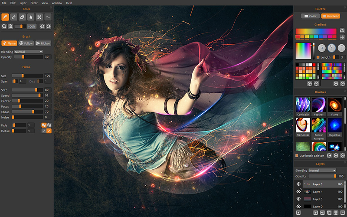Viewport: 347px width, 217px height.
Task: Select the Combjelly brush preset
Action: tap(303, 107)
